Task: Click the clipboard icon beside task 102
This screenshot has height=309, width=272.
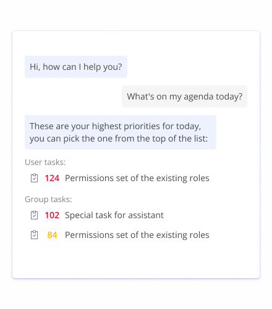Action: click(x=34, y=215)
